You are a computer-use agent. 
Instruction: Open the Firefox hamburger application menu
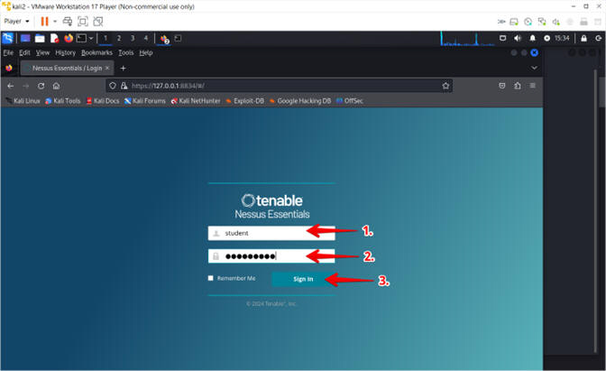(533, 86)
